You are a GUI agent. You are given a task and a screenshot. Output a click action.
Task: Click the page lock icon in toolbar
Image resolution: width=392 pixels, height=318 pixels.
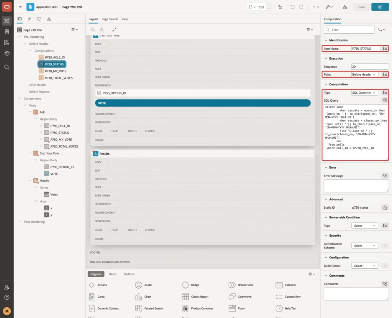tap(280, 7)
